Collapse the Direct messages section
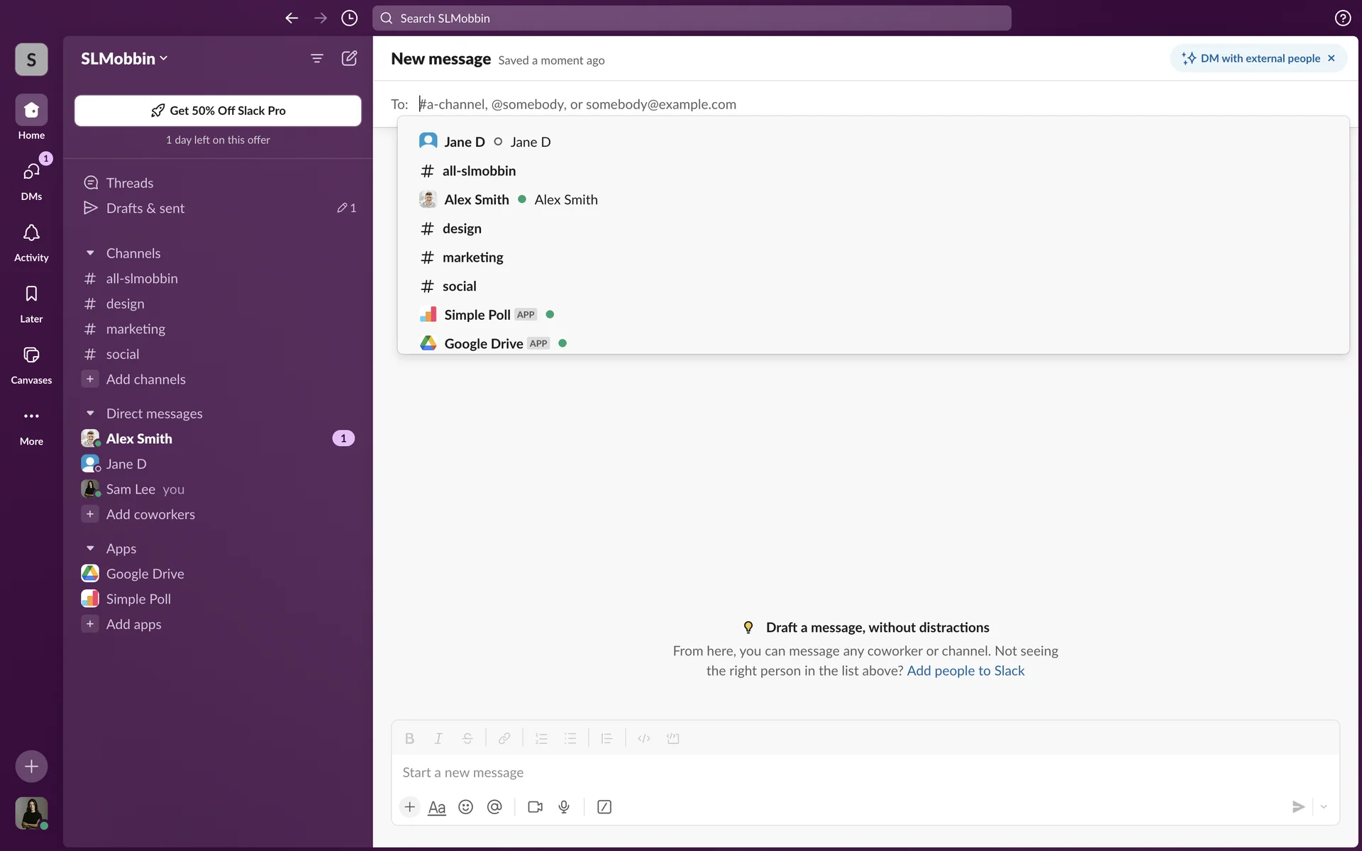The height and width of the screenshot is (851, 1362). [x=90, y=413]
